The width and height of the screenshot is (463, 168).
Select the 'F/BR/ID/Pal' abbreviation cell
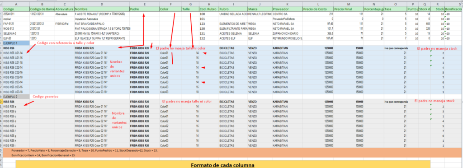tap(64, 23)
